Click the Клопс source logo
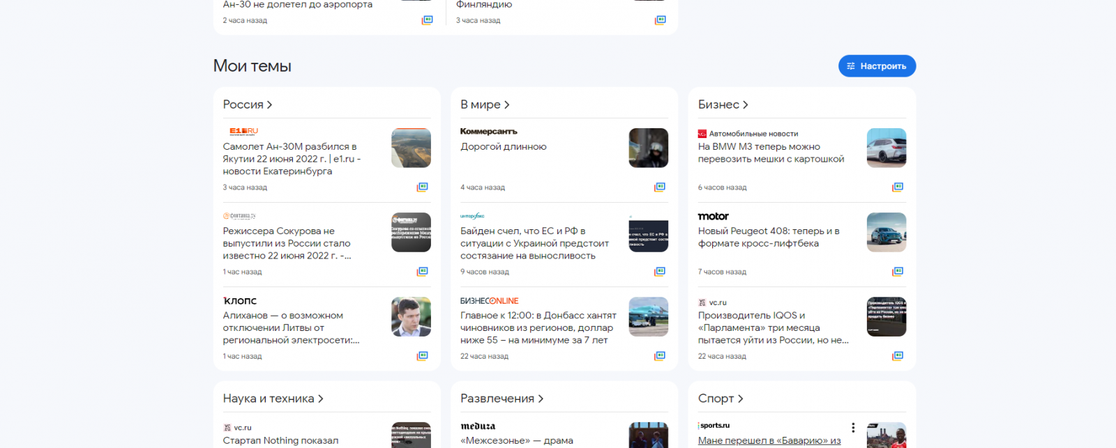The width and height of the screenshot is (1116, 448). (240, 300)
